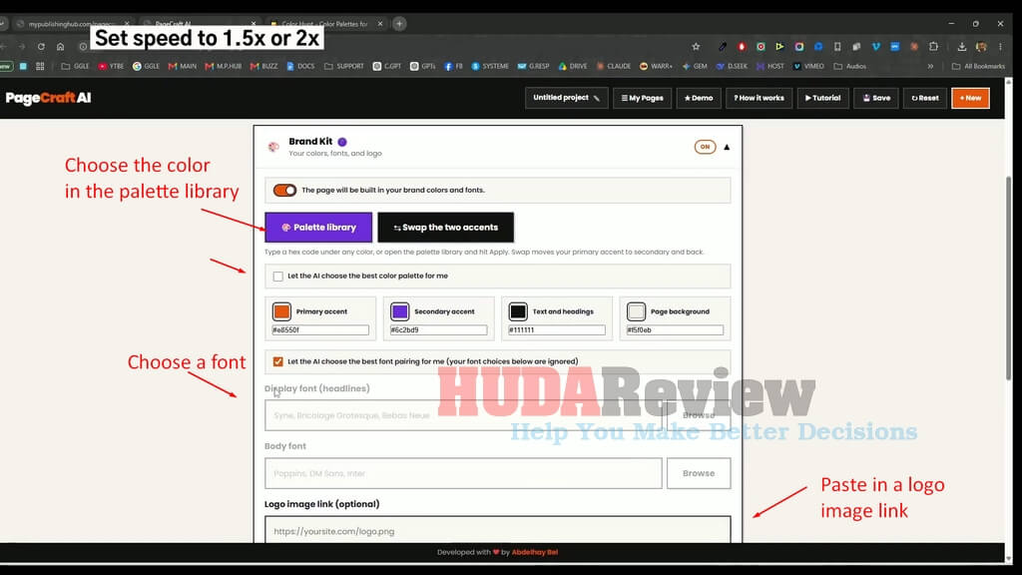The image size is (1022, 575).
Task: Open M.P.HUB bookmark
Action: tap(223, 67)
